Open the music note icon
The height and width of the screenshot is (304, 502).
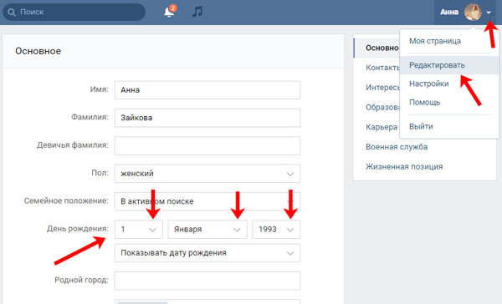tap(197, 12)
